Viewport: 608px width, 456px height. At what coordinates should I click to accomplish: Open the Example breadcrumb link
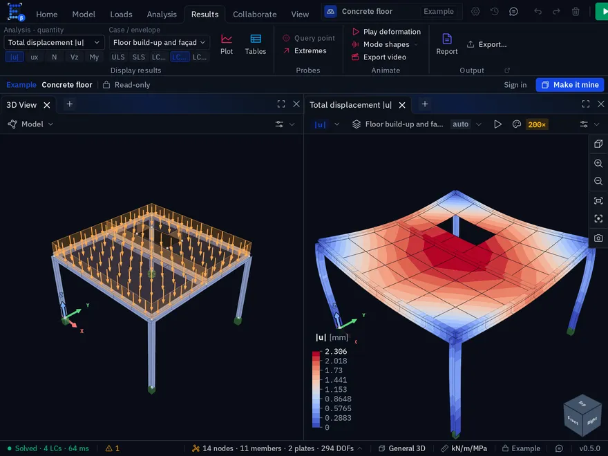point(21,85)
